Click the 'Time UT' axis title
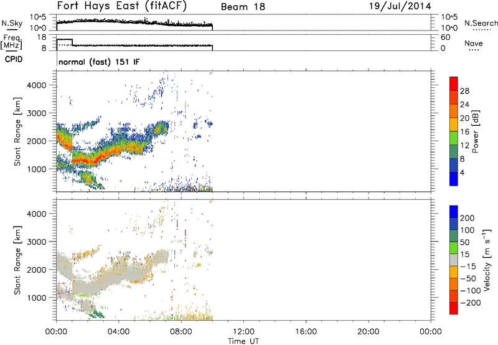The width and height of the screenshot is (498, 345). tap(243, 341)
